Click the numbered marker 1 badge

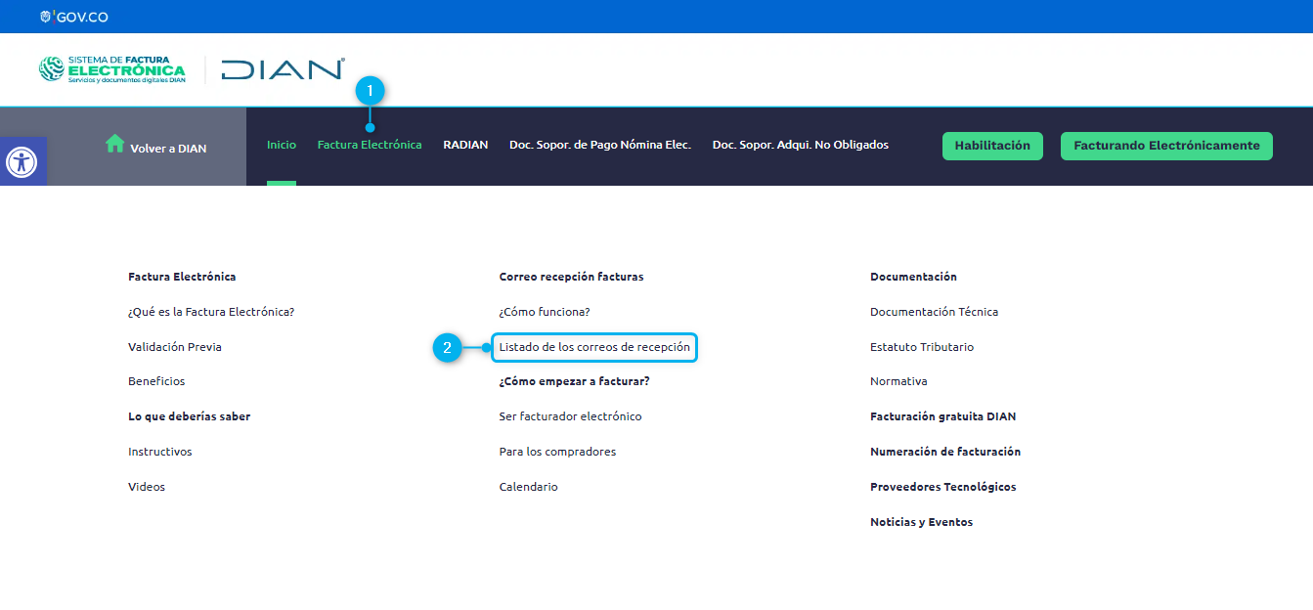point(370,91)
